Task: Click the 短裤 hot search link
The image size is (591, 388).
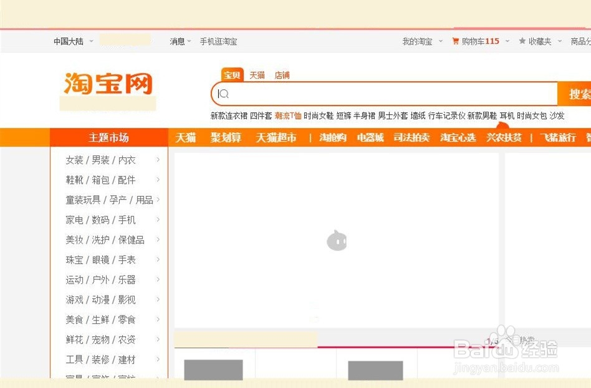Action: tap(344, 116)
